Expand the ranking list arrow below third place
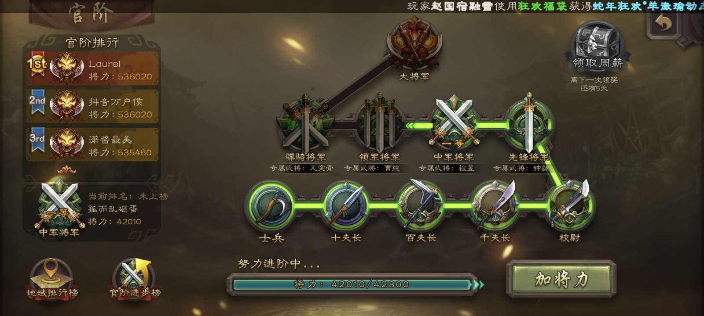Viewport: 704px width, 316px height. (66, 169)
